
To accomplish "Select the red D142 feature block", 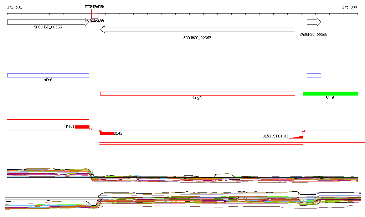I will coord(107,133).
